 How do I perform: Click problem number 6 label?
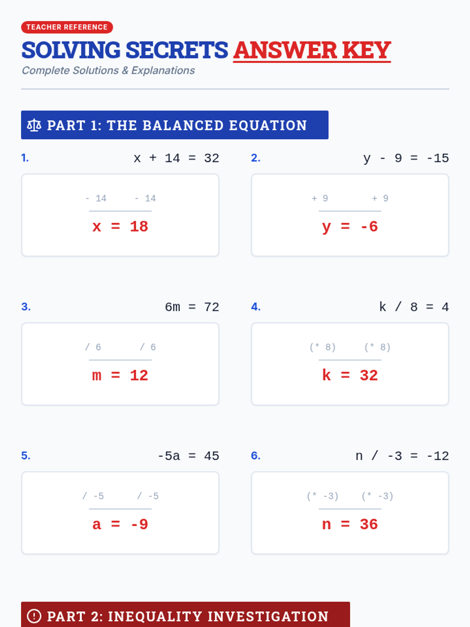pos(256,456)
